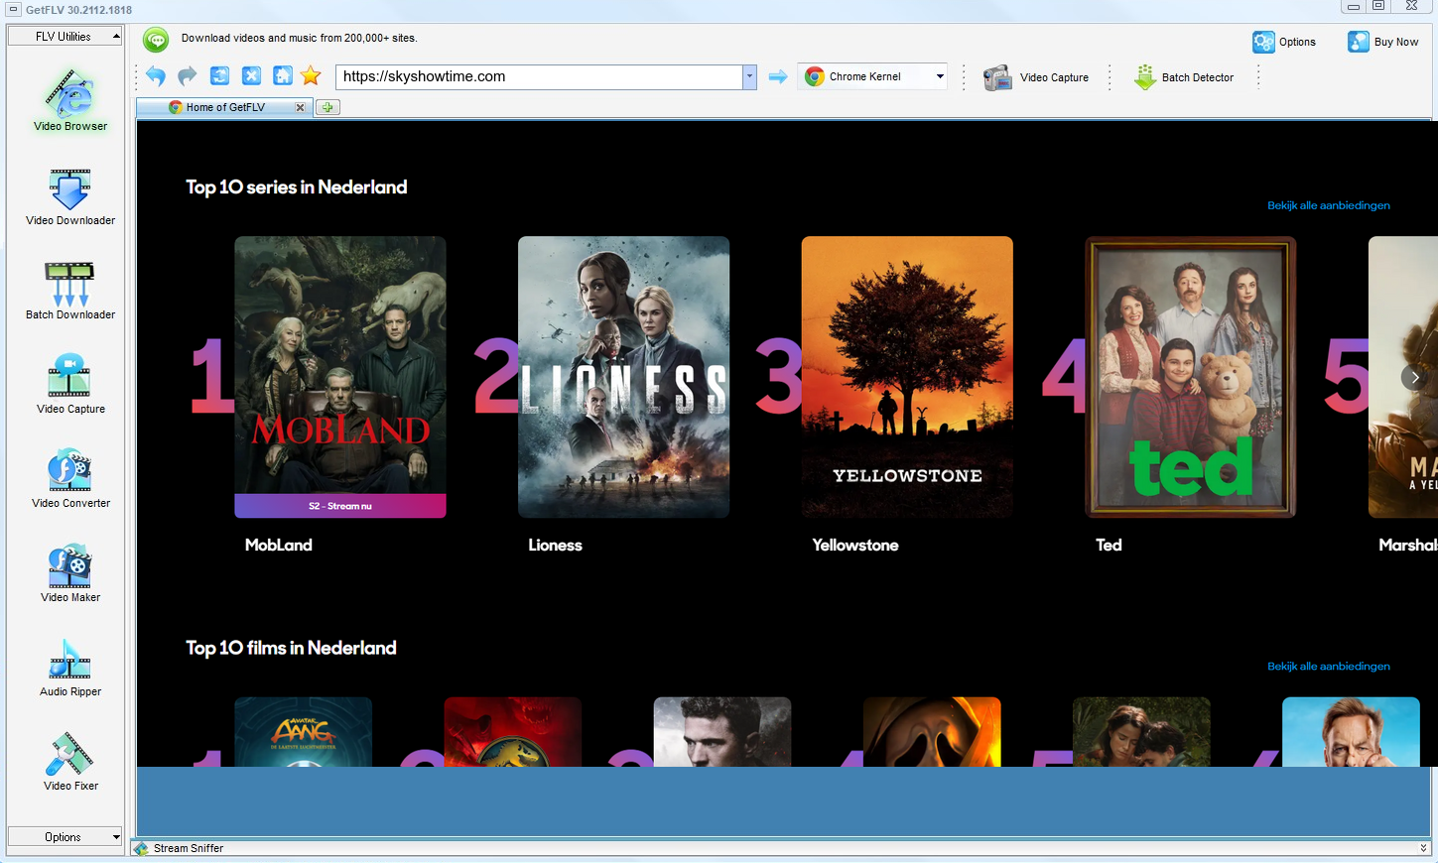Open 'Bekijk alle aanbiedingen' for Top 10 series
The height and width of the screenshot is (863, 1438).
pos(1328,205)
